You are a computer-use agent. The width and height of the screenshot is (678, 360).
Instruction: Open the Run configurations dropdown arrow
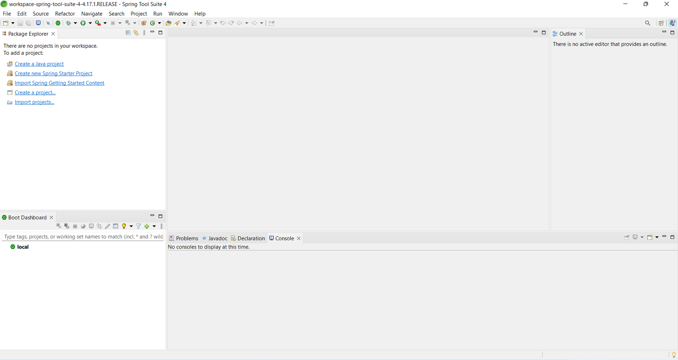point(90,23)
